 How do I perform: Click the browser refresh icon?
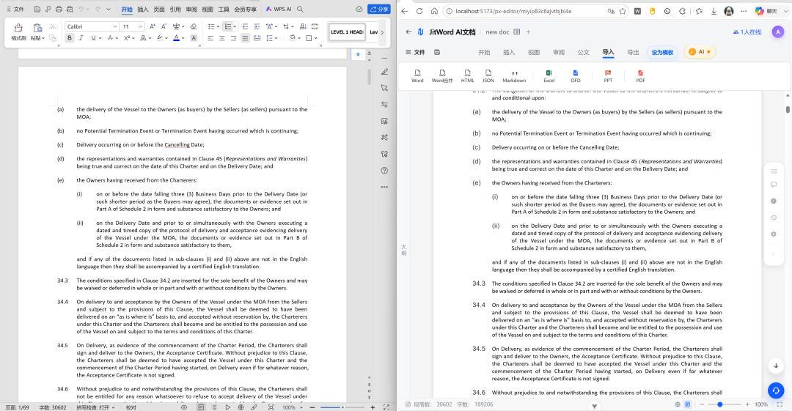[x=419, y=10]
